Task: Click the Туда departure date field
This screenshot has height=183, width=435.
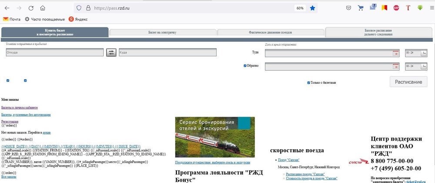Action: pyautogui.click(x=332, y=53)
